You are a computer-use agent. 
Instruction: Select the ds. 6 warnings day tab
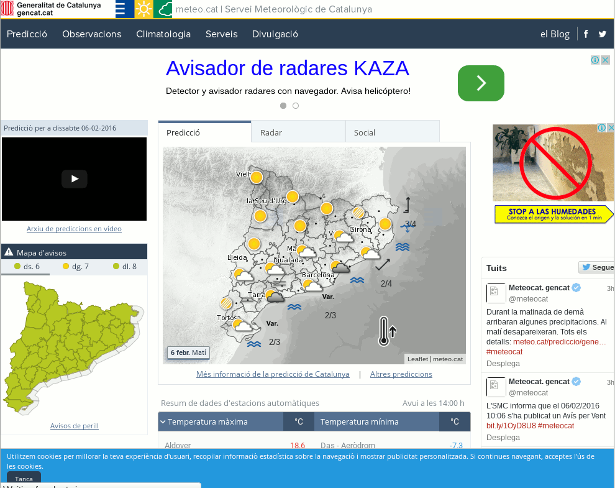(x=26, y=267)
